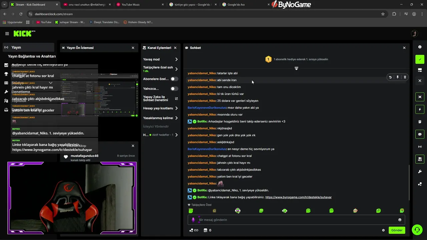Toggle stream preview panel icon in sidebar
The height and width of the screenshot is (240, 427).
click(x=420, y=97)
